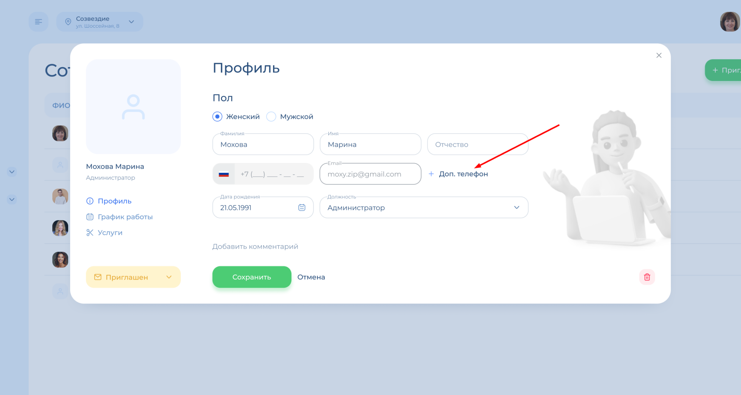The width and height of the screenshot is (741, 395).
Task: Click the Отчество input field
Action: pos(477,144)
